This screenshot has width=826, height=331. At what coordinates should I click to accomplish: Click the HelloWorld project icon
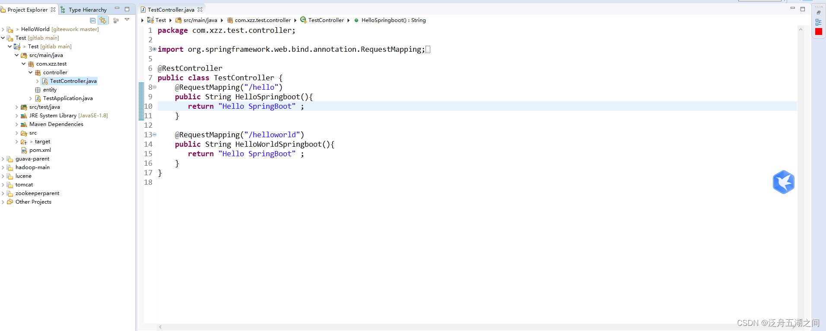coord(10,29)
